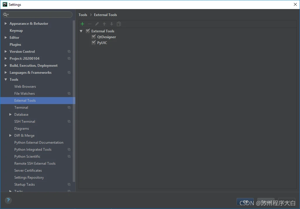Click project-level icon beside Terminal

(x=69, y=108)
